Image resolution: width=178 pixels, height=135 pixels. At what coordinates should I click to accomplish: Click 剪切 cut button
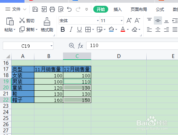coord(27,20)
